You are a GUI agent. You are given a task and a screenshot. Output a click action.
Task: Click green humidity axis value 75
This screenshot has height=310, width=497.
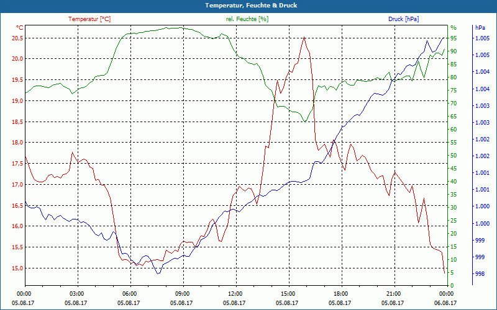(x=454, y=91)
